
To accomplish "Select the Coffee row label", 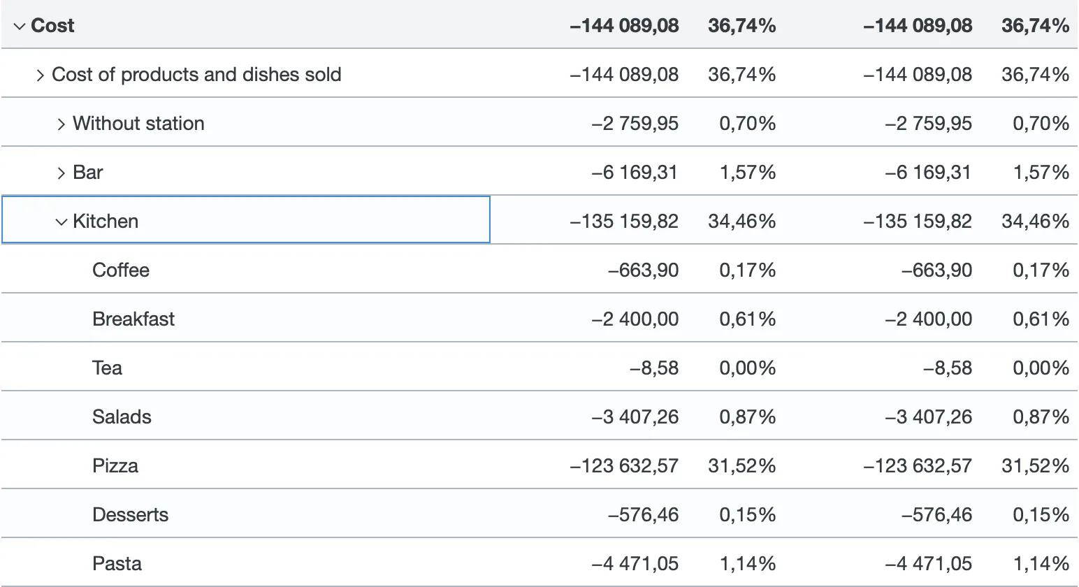I will 121,270.
